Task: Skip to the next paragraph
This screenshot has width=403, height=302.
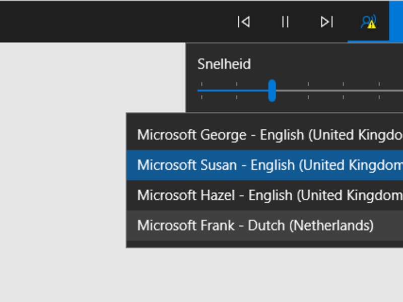Action: (x=327, y=22)
